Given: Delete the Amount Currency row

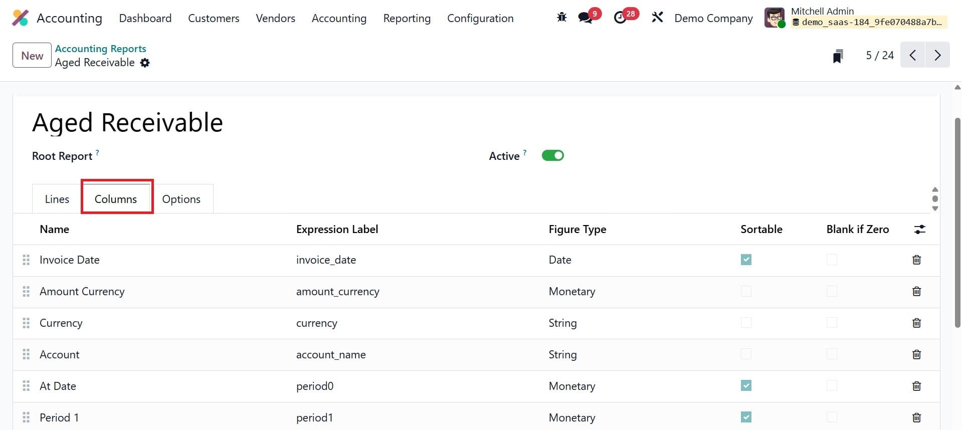Looking at the screenshot, I should 916,291.
